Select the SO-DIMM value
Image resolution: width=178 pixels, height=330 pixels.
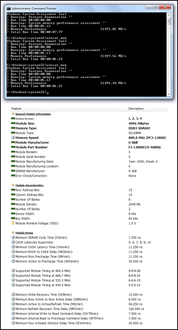[x=135, y=133]
